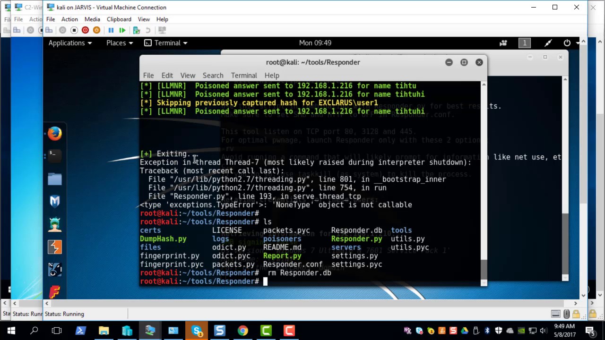Open the terminal View menu

click(188, 75)
